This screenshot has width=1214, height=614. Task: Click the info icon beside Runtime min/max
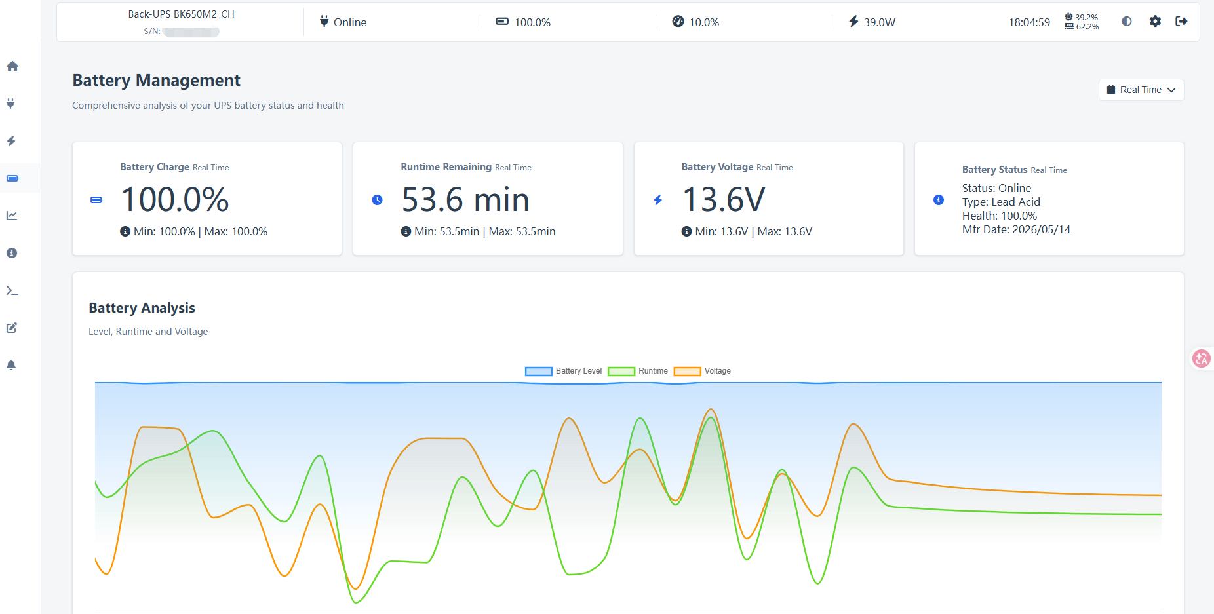[x=406, y=231]
